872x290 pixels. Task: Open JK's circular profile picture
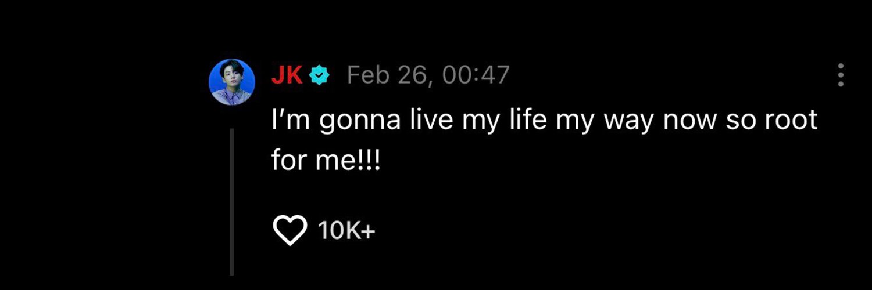(232, 82)
